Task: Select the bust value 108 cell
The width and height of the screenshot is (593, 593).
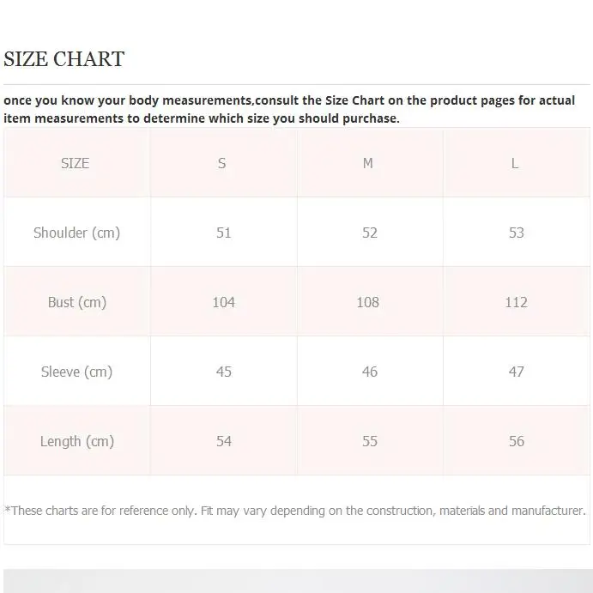Action: click(369, 302)
